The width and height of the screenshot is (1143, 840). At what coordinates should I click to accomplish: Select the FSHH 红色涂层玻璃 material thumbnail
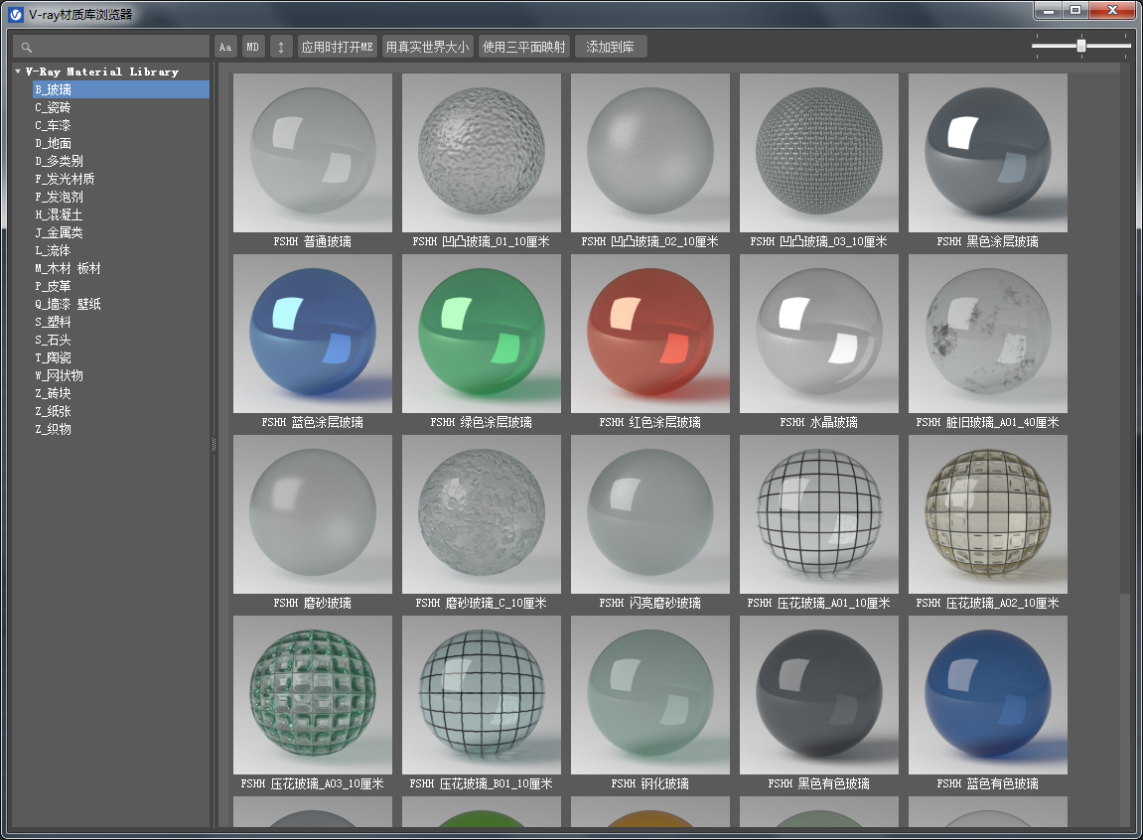[650, 334]
